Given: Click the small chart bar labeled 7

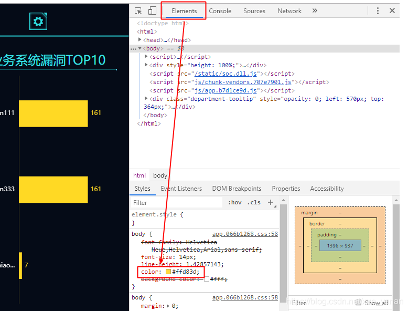Looking at the screenshot, I should tap(20, 265).
